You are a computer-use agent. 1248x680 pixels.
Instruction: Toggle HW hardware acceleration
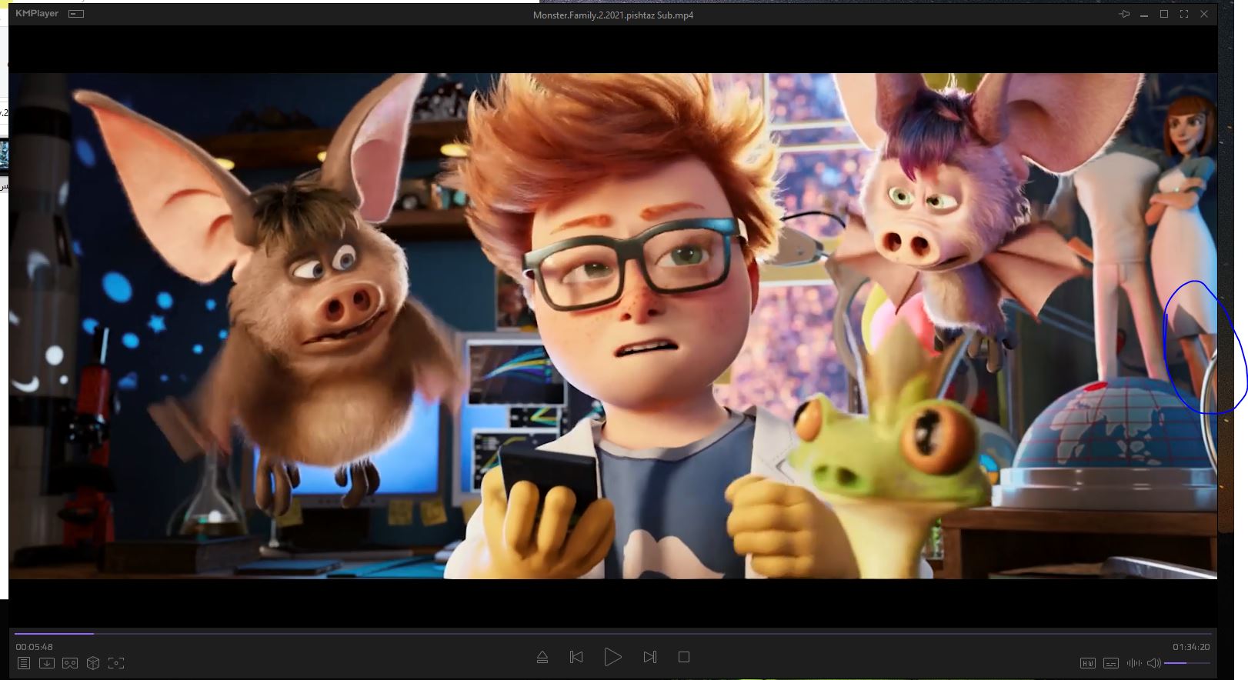(1088, 663)
